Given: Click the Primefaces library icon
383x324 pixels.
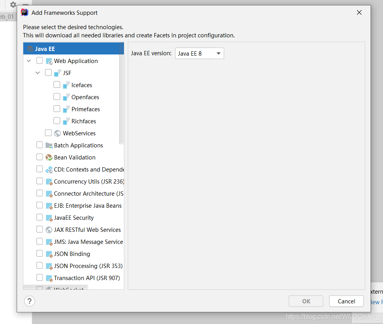Looking at the screenshot, I should coord(66,109).
